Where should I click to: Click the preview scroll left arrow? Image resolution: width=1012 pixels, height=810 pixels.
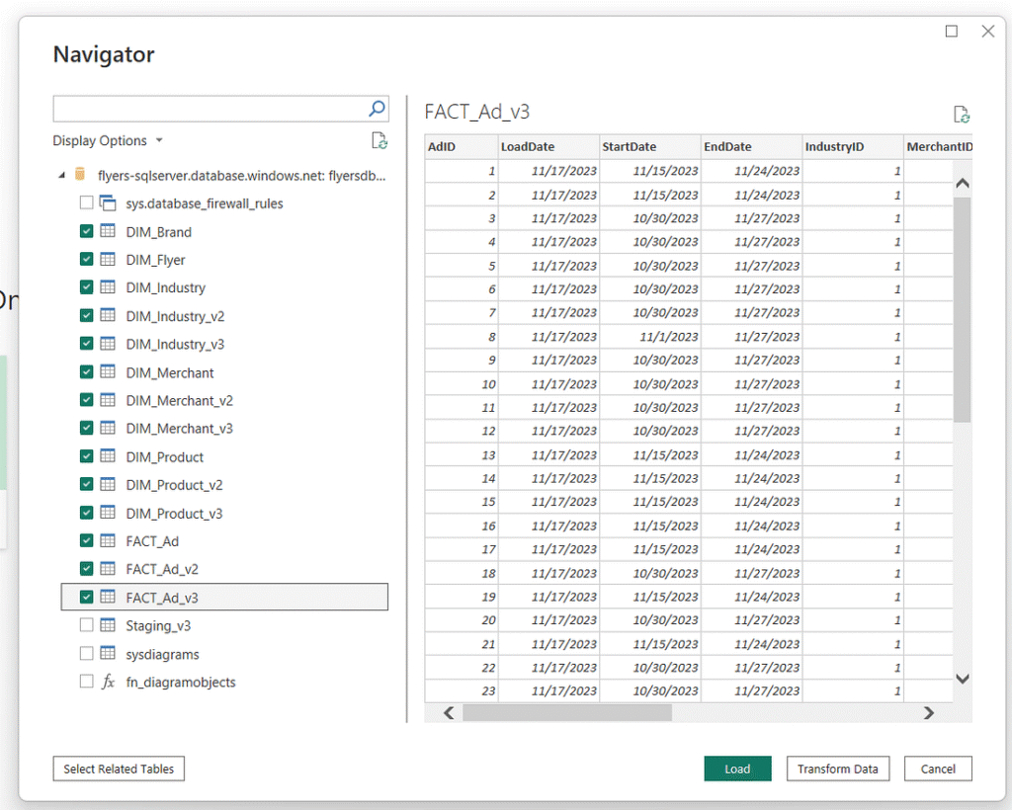pyautogui.click(x=450, y=712)
